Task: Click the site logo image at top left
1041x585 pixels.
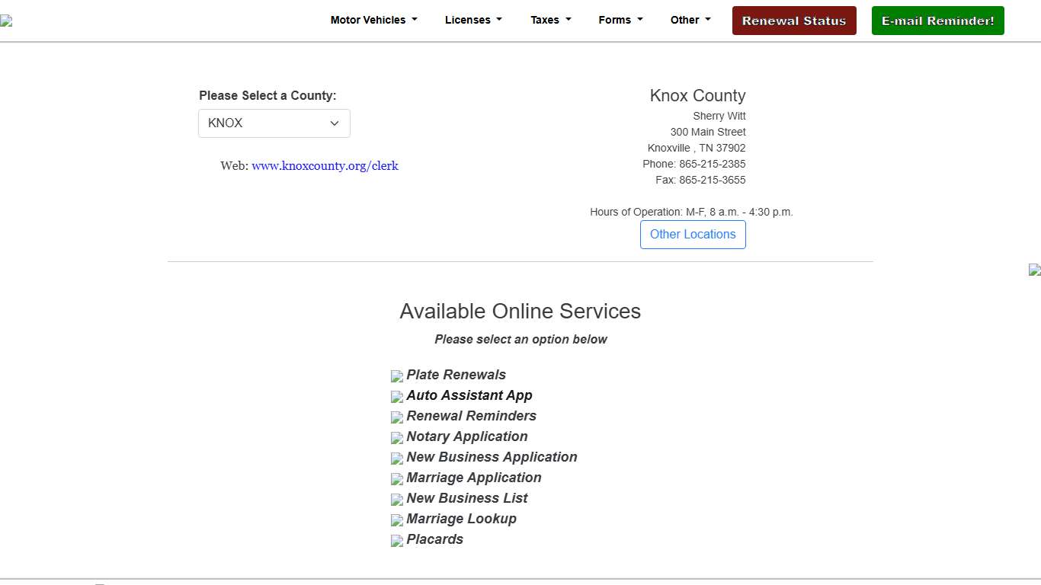Action: coord(6,21)
